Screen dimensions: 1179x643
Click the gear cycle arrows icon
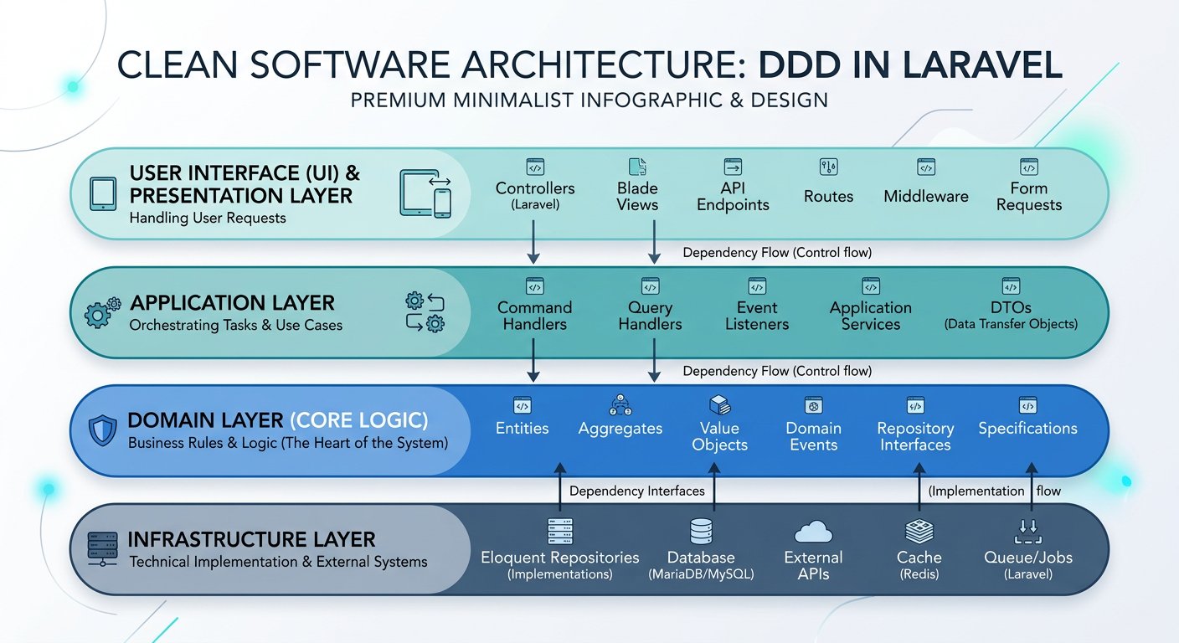click(425, 312)
